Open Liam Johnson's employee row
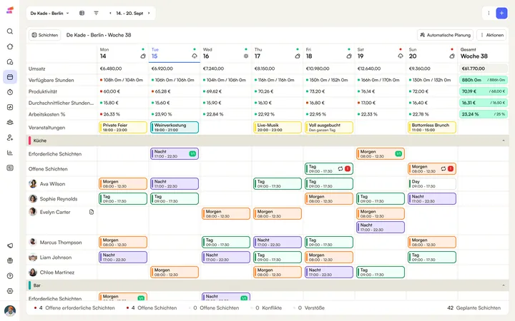The height and width of the screenshot is (321, 515). pos(62,258)
